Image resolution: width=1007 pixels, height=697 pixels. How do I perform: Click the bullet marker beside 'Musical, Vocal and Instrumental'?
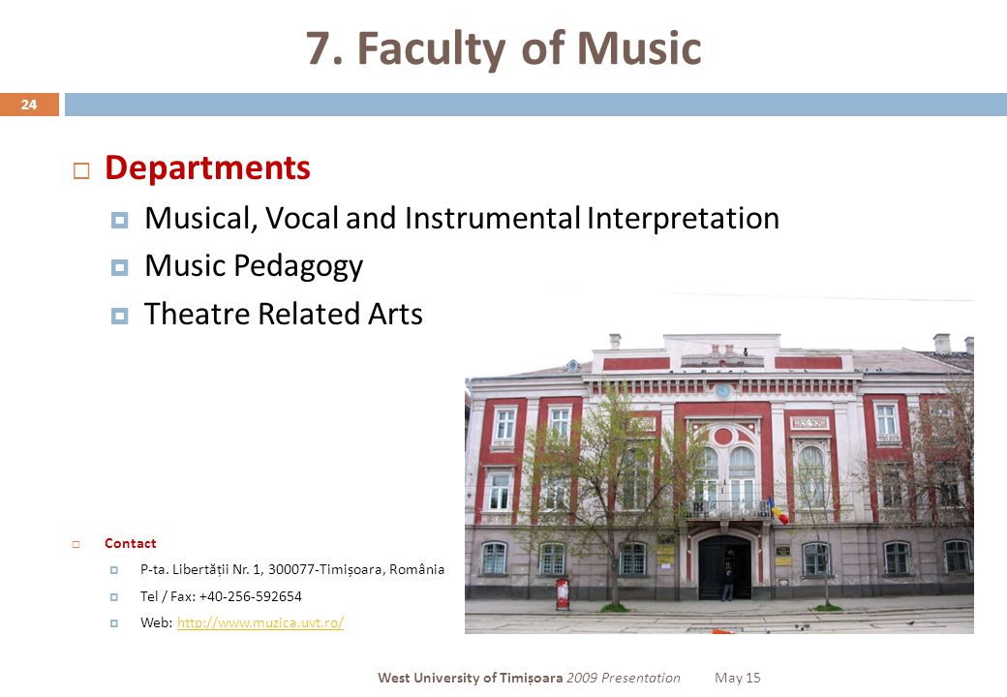pos(119,220)
